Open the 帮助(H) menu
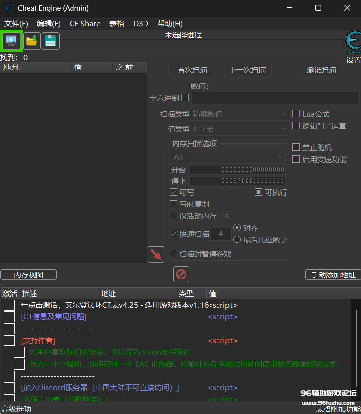Screen dimensions: 361x414 point(170,24)
